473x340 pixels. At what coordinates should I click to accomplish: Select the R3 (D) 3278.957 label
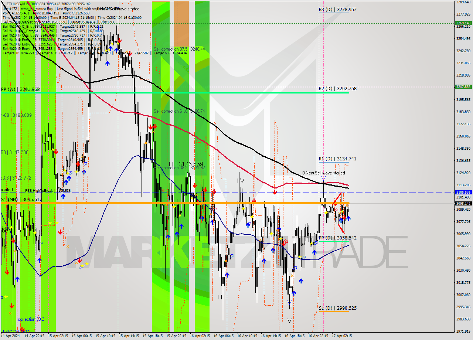(338, 10)
